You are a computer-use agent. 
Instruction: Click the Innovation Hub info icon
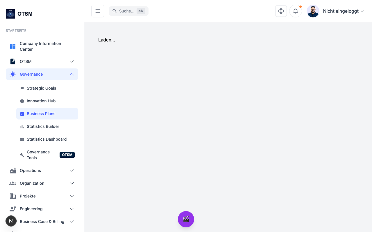coord(22,101)
